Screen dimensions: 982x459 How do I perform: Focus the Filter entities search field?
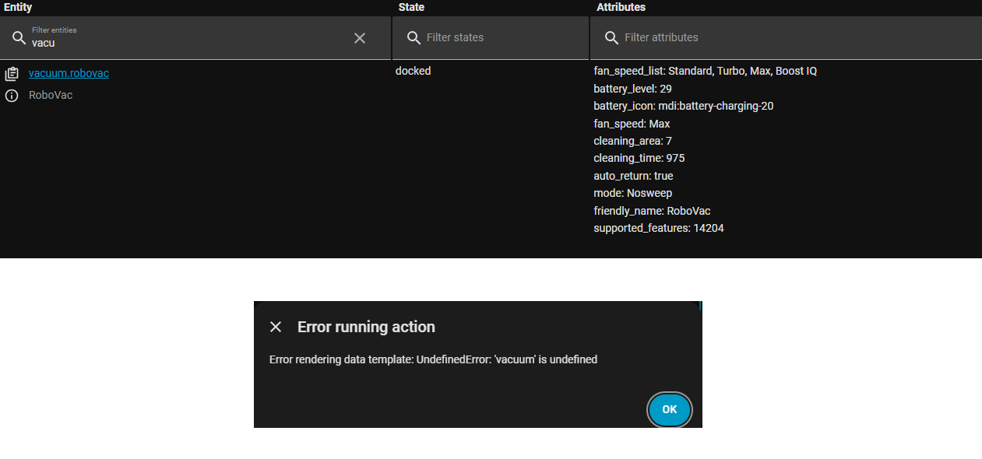(195, 37)
